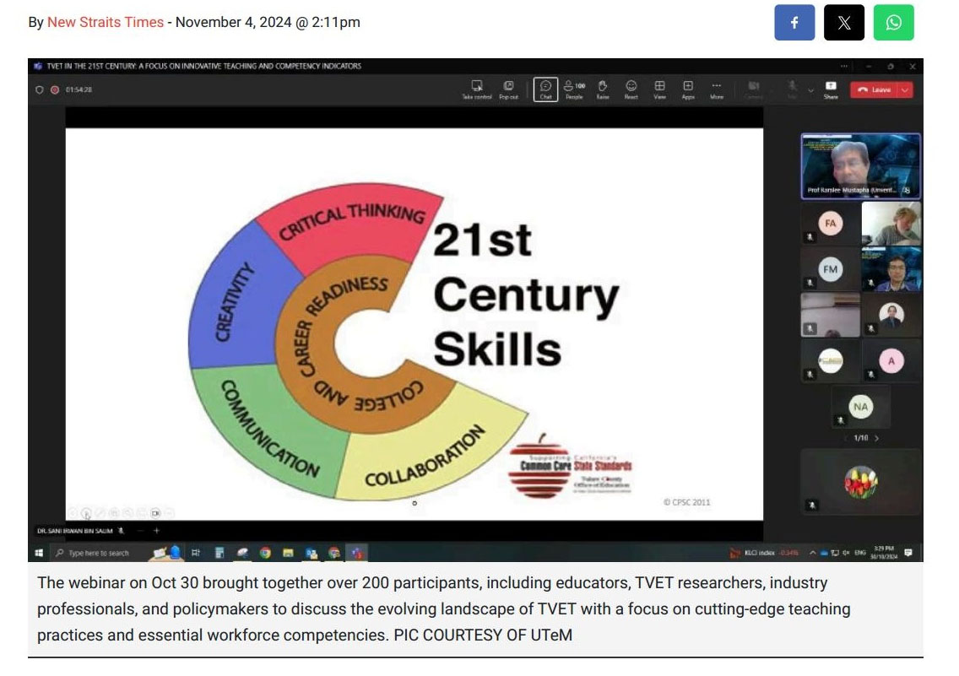This screenshot has height=676, width=959.
Task: Show the People participants list
Action: pyautogui.click(x=574, y=89)
